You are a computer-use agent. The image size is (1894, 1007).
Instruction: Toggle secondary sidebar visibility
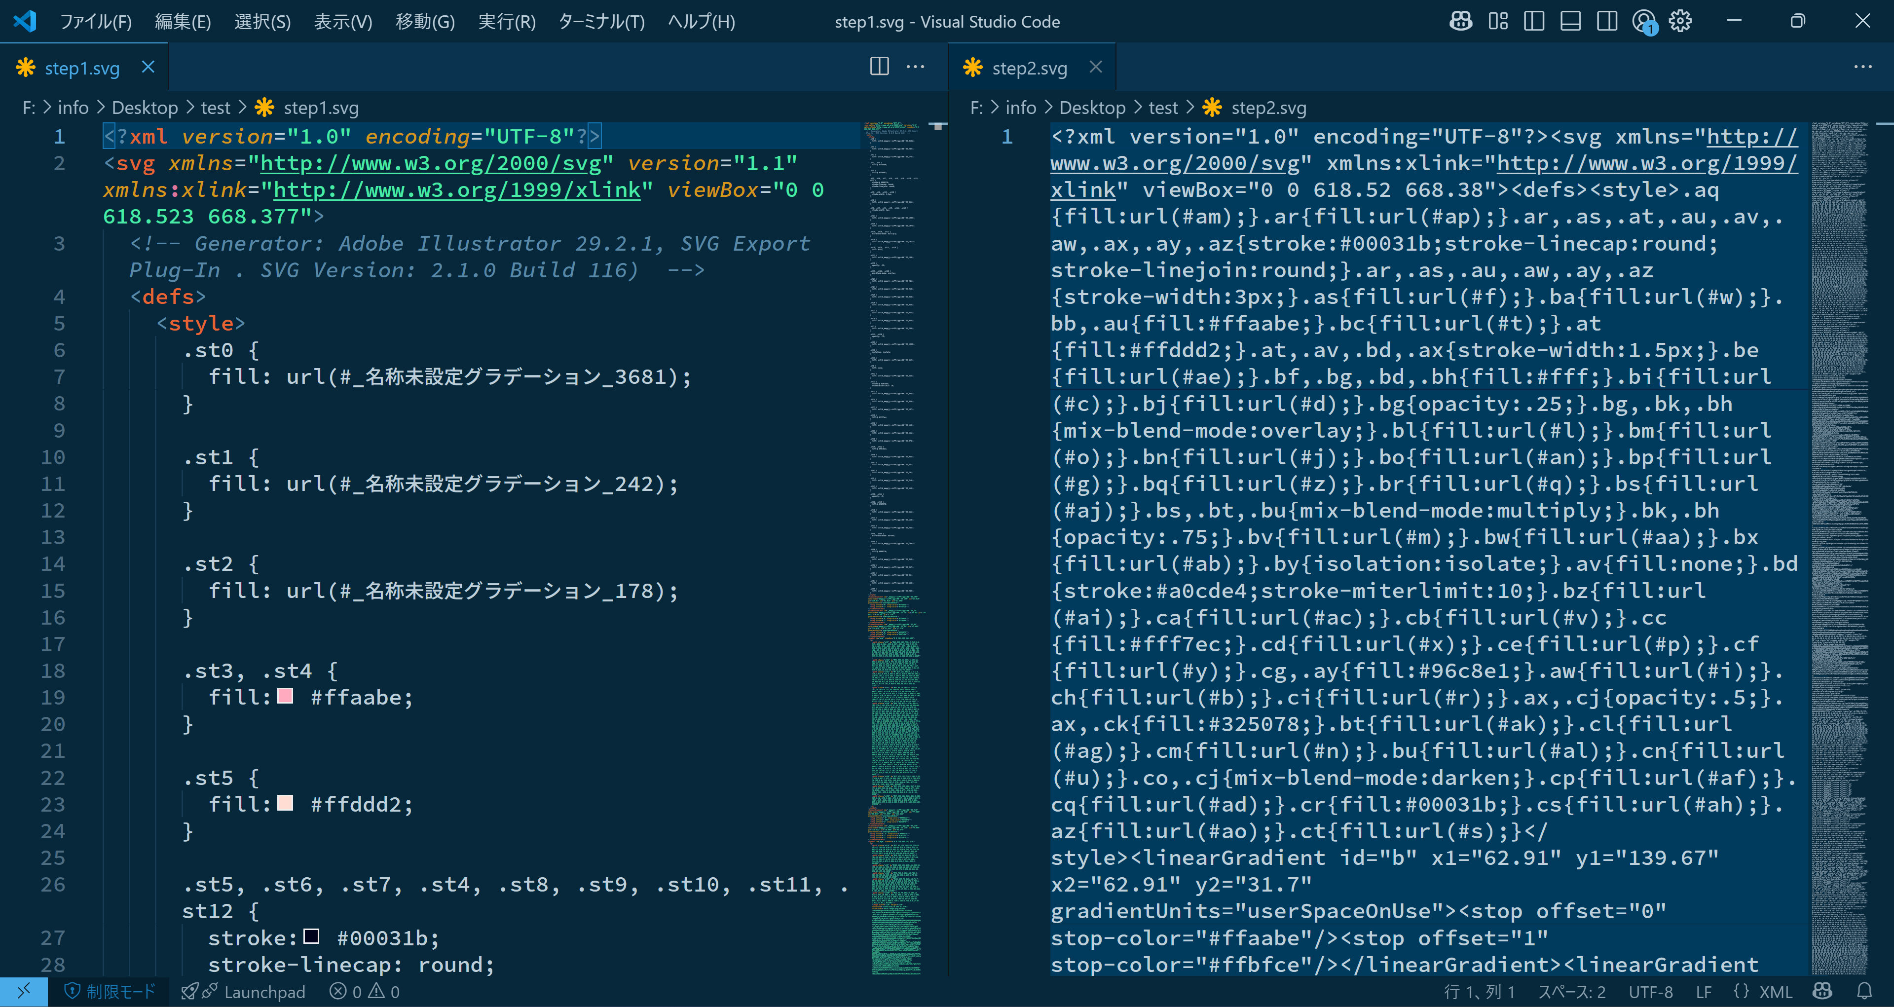pos(1607,21)
